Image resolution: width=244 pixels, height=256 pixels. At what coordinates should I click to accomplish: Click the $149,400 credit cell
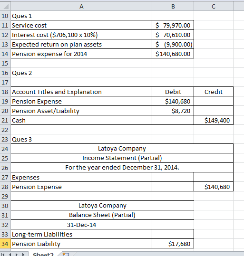(214, 120)
